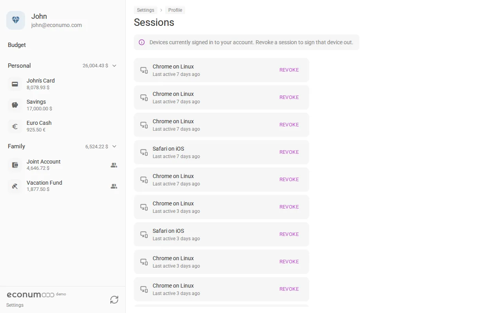Select the John's Card account name
Screen dimensions: 501x313
pos(41,81)
